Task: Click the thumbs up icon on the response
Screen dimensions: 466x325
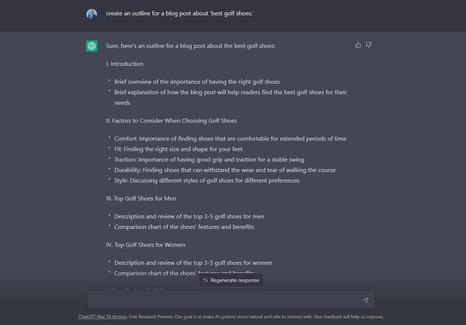Action: tap(358, 45)
